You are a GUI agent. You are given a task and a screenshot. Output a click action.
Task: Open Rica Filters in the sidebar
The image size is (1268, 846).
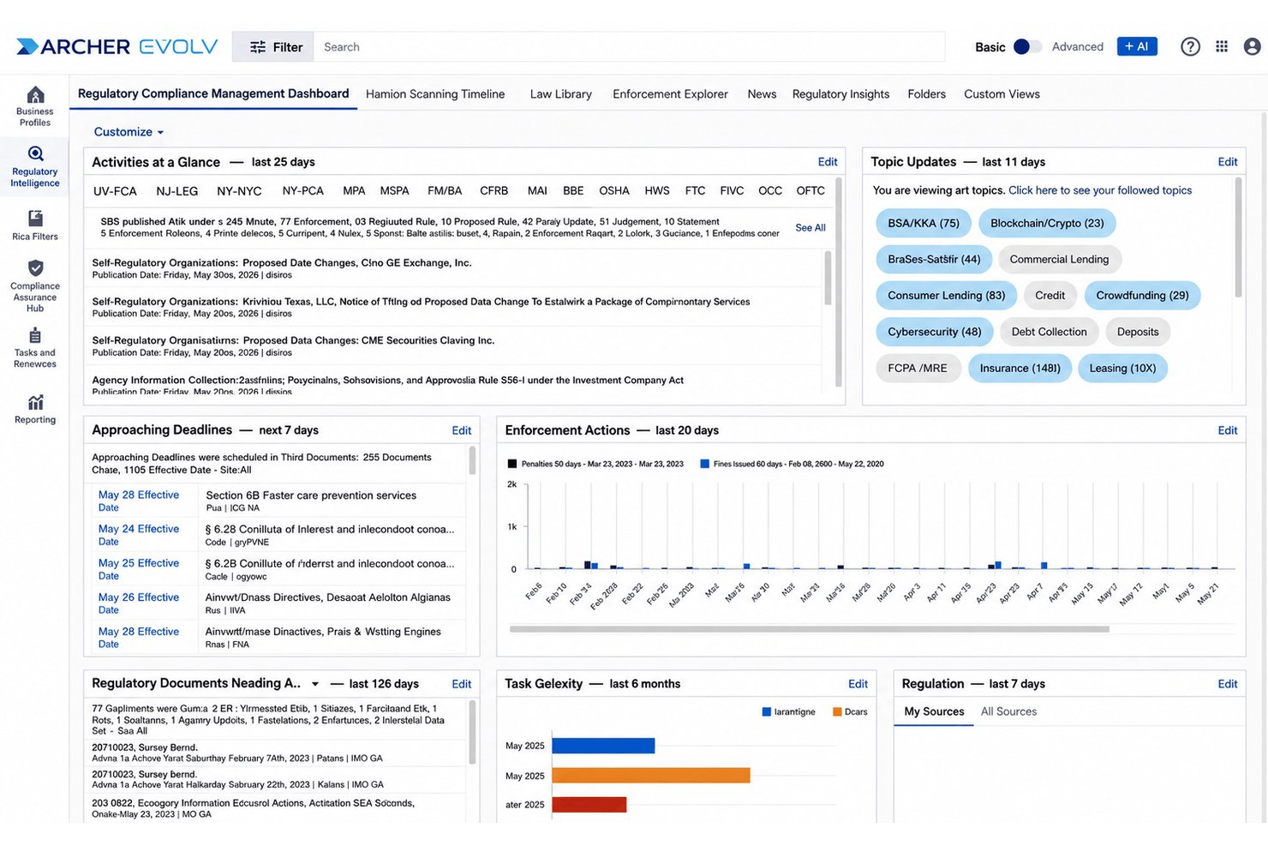pyautogui.click(x=35, y=225)
